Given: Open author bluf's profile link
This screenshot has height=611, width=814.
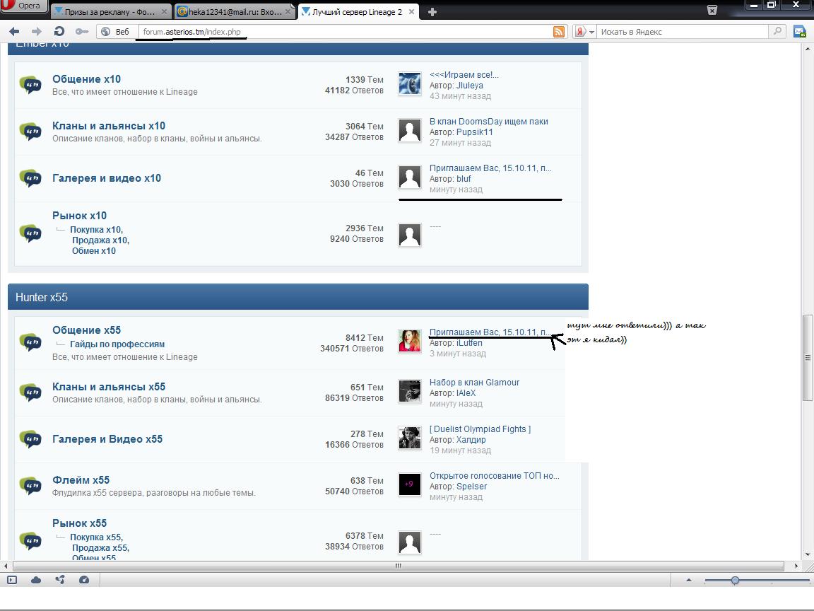Looking at the screenshot, I should 464,178.
